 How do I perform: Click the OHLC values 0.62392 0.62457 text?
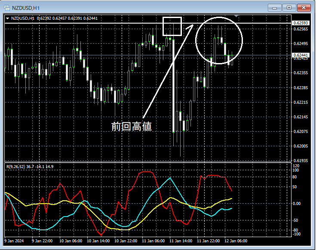tap(52, 18)
